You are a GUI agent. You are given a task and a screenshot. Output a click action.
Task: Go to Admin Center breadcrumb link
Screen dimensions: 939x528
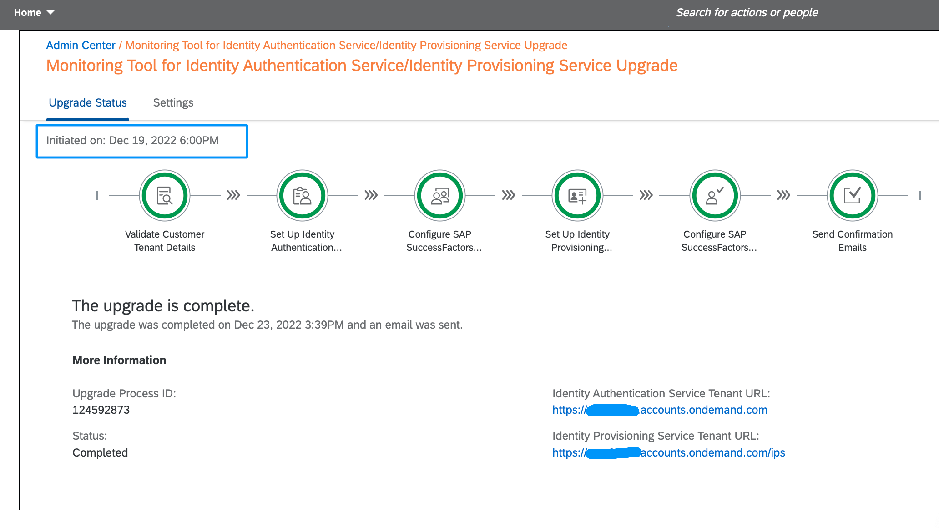pyautogui.click(x=81, y=45)
